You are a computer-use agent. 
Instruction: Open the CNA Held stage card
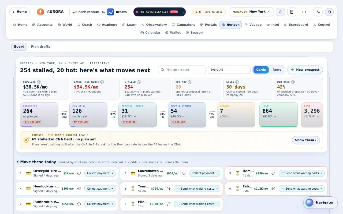point(88,115)
